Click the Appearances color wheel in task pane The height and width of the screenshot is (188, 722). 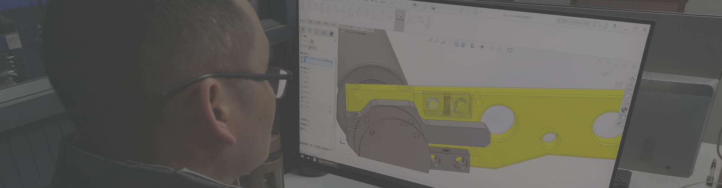pyautogui.click(x=624, y=110)
